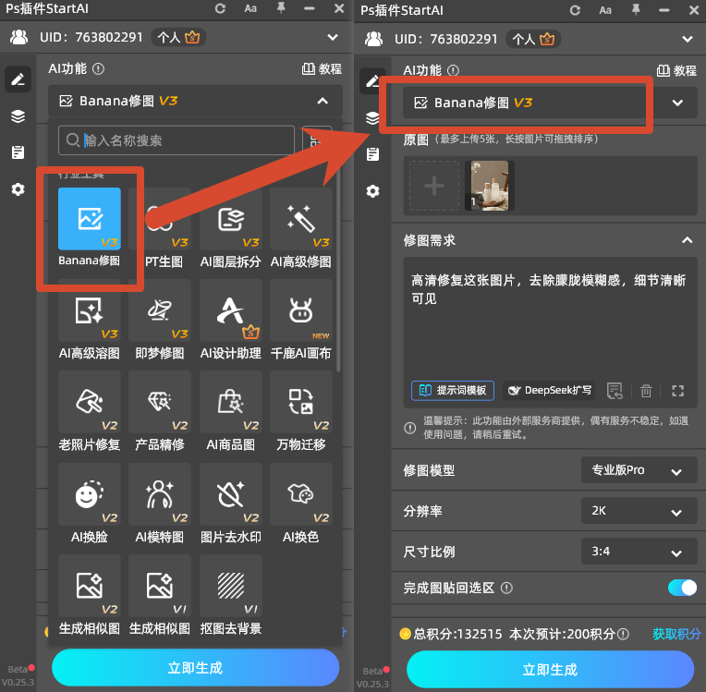Click the DeepSeek扩写 button

point(549,391)
